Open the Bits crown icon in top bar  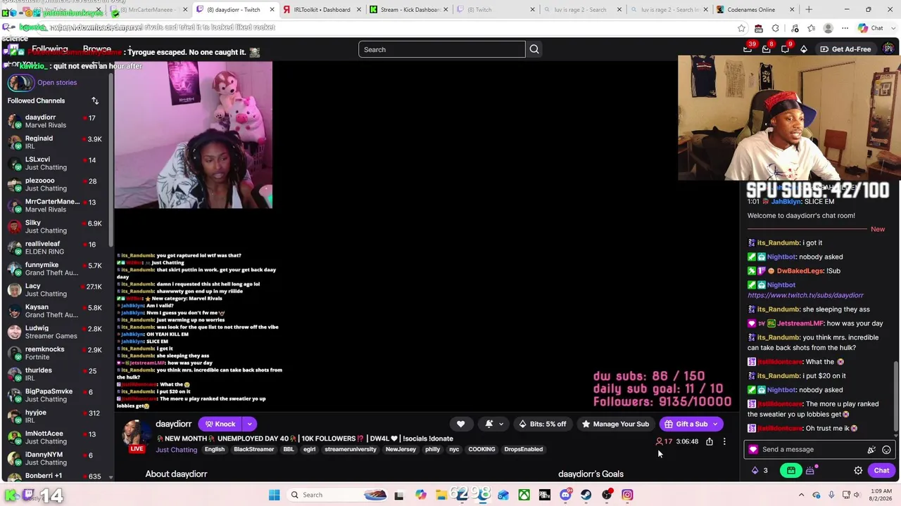[x=803, y=49]
